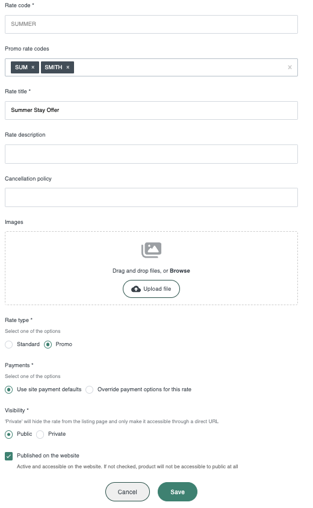Select the Promo rate type
Screen dimensions: 313x508
pos(48,344)
